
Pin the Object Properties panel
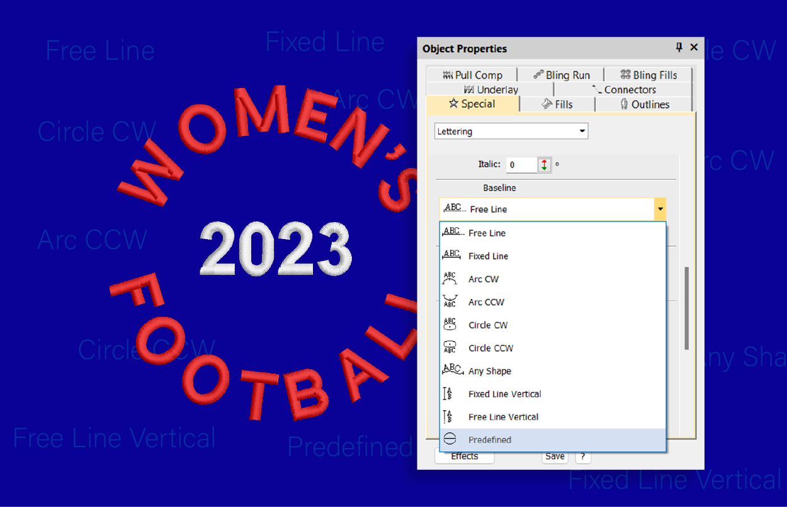(x=679, y=48)
